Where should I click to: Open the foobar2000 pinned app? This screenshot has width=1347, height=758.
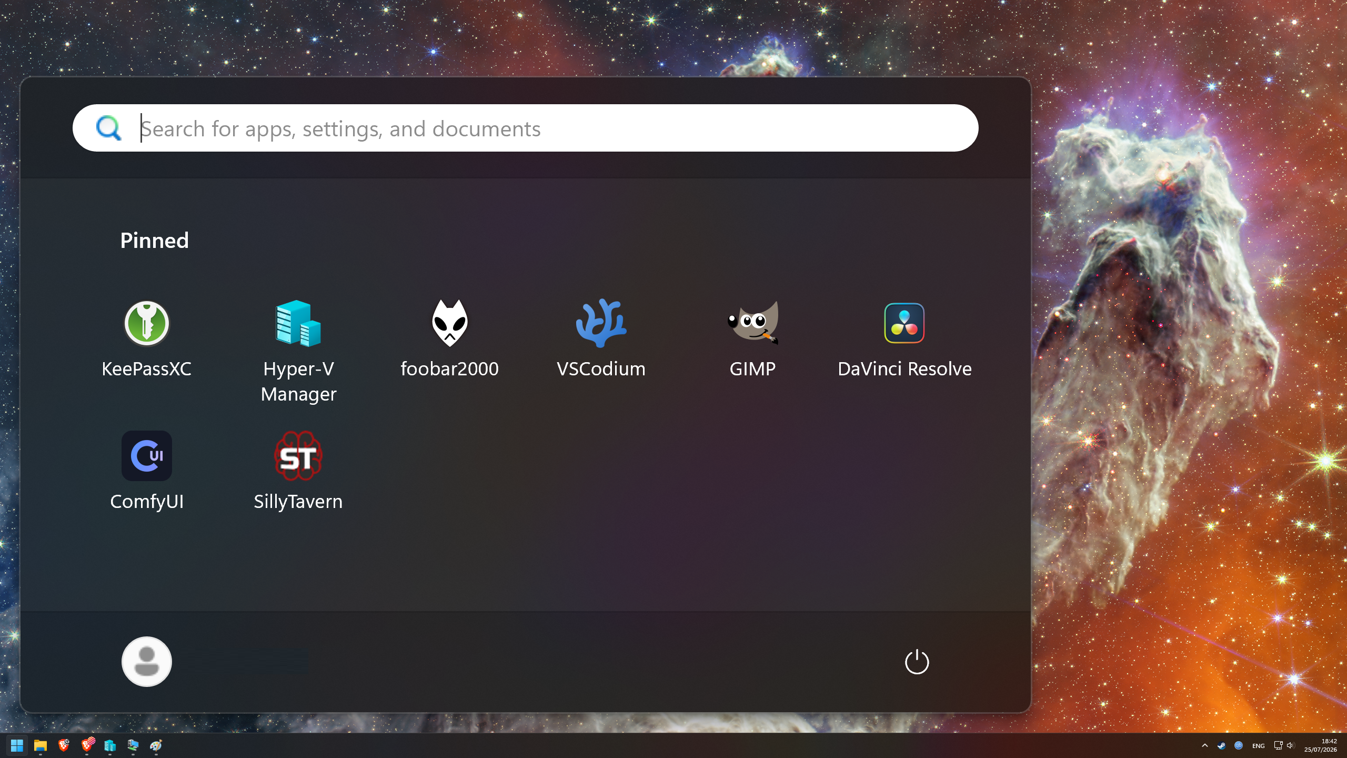coord(449,340)
